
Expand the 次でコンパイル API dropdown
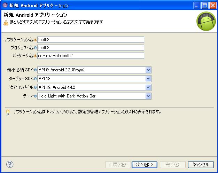click(148, 87)
